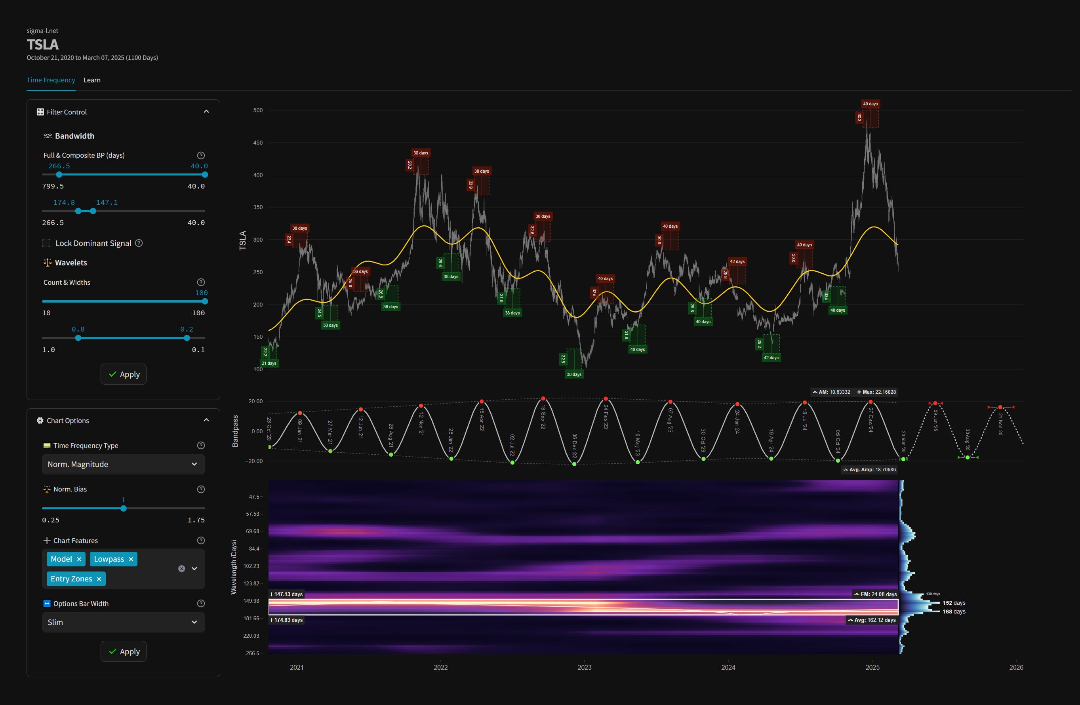This screenshot has height=705, width=1080.
Task: Click help icon next to Lock Dominant Signal
Action: coord(139,243)
